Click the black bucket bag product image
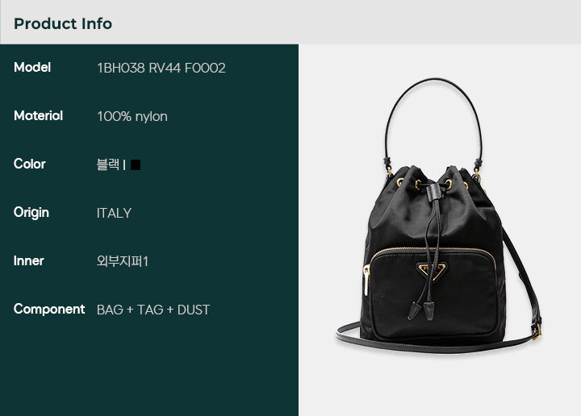This screenshot has width=581, height=416. [x=439, y=215]
